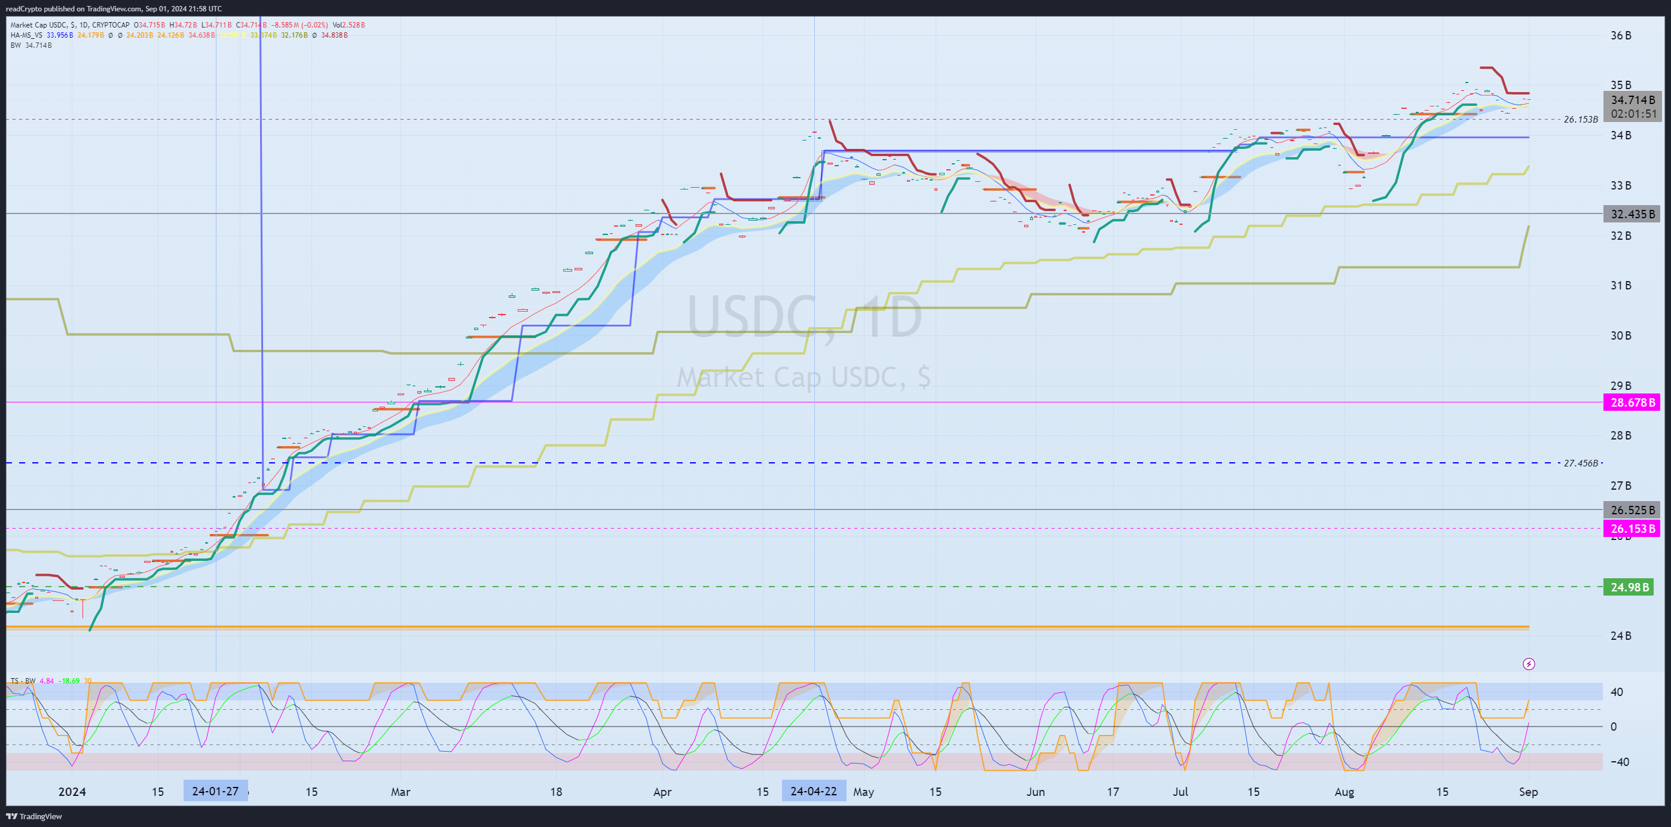Click the -40 oscillator axis tick
The image size is (1671, 827).
click(1619, 761)
